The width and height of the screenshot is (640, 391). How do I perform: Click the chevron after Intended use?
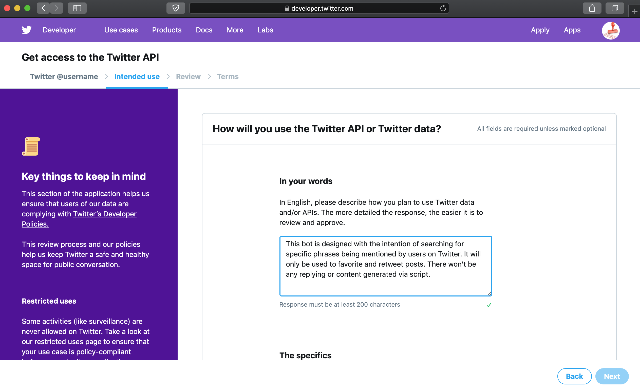pos(168,77)
